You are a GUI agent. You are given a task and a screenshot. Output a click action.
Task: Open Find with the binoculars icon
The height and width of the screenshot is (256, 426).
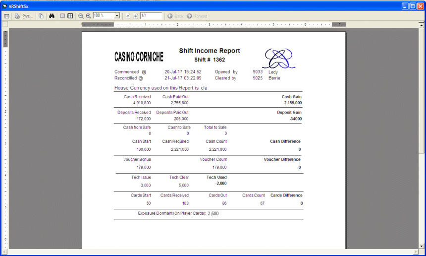[x=52, y=16]
